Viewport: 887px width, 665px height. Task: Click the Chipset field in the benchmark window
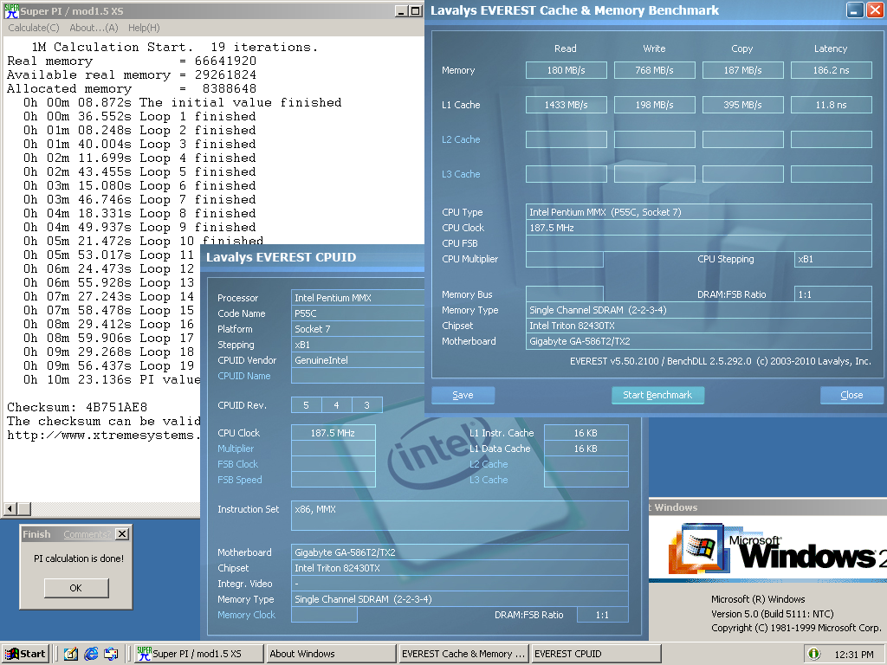[699, 326]
